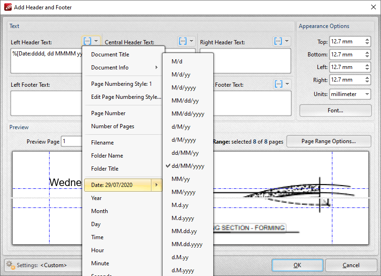Select the MM/dd/yyyy date format
The image size is (381, 276).
click(x=188, y=114)
